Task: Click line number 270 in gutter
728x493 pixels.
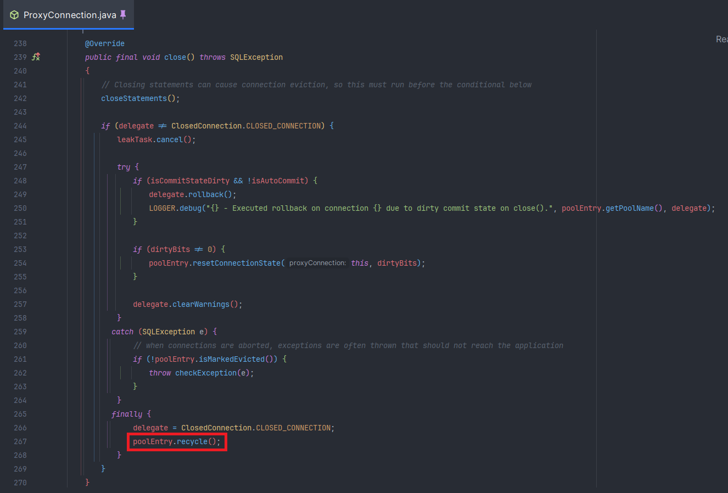Action: (20, 483)
